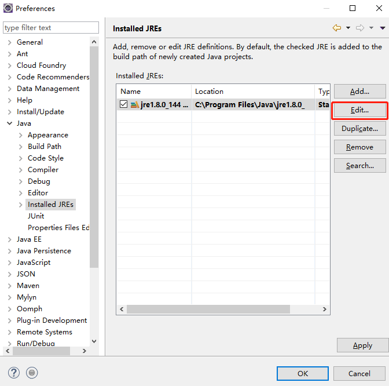Click the JRE table scroll left arrow
The height and width of the screenshot is (386, 389).
point(122,309)
